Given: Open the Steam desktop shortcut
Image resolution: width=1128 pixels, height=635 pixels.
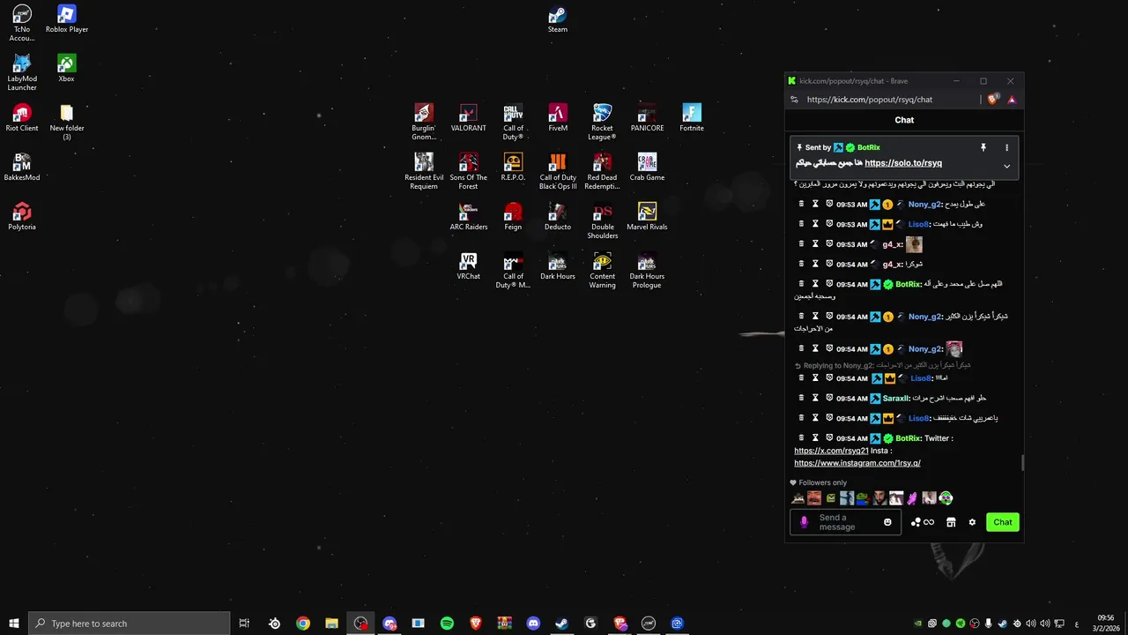Looking at the screenshot, I should pos(558,19).
